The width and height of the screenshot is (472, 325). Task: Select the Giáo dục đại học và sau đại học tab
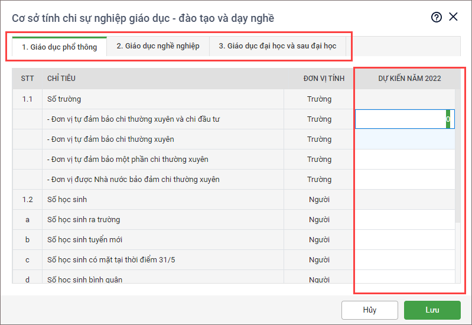coord(278,46)
